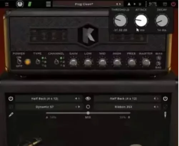Click the dim icon right of Ribbon 353
Viewport: 179px width, 146px height.
click(165, 107)
